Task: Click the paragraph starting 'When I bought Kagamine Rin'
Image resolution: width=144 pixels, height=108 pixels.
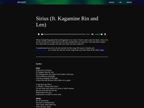Action: [72, 42]
